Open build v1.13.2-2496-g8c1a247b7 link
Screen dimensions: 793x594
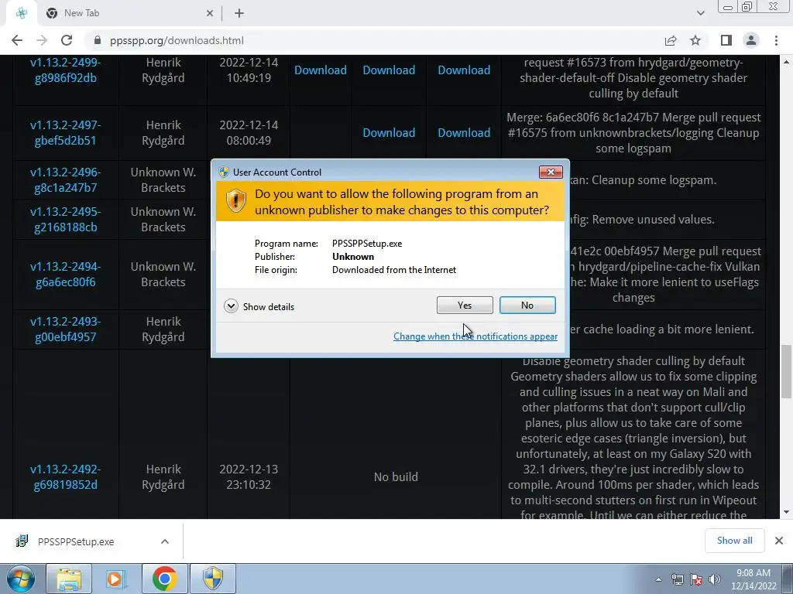click(65, 179)
